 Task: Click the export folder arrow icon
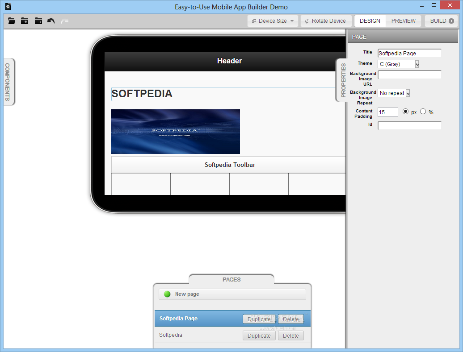point(38,21)
